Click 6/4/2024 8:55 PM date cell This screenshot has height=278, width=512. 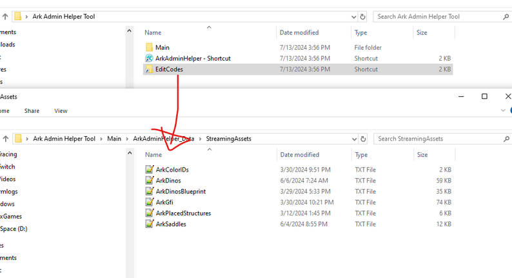304,224
